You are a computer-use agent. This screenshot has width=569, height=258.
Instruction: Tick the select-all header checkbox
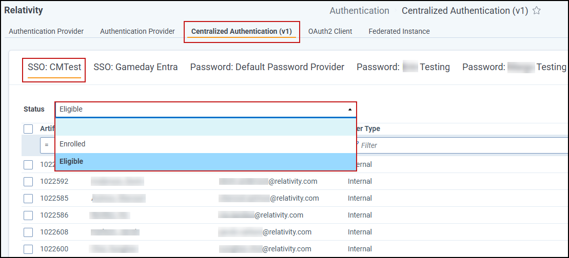28,129
